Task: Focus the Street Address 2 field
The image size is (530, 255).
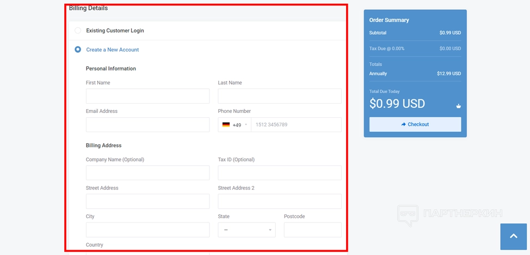Action: 280,201
